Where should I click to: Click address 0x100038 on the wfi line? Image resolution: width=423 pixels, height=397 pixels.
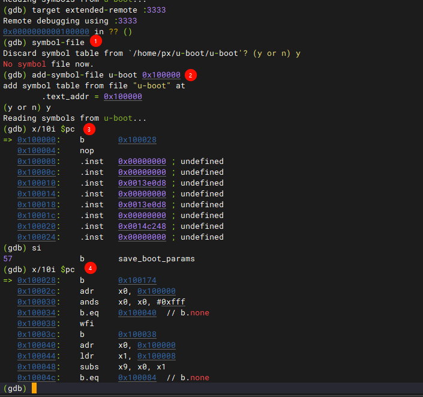coord(36,324)
